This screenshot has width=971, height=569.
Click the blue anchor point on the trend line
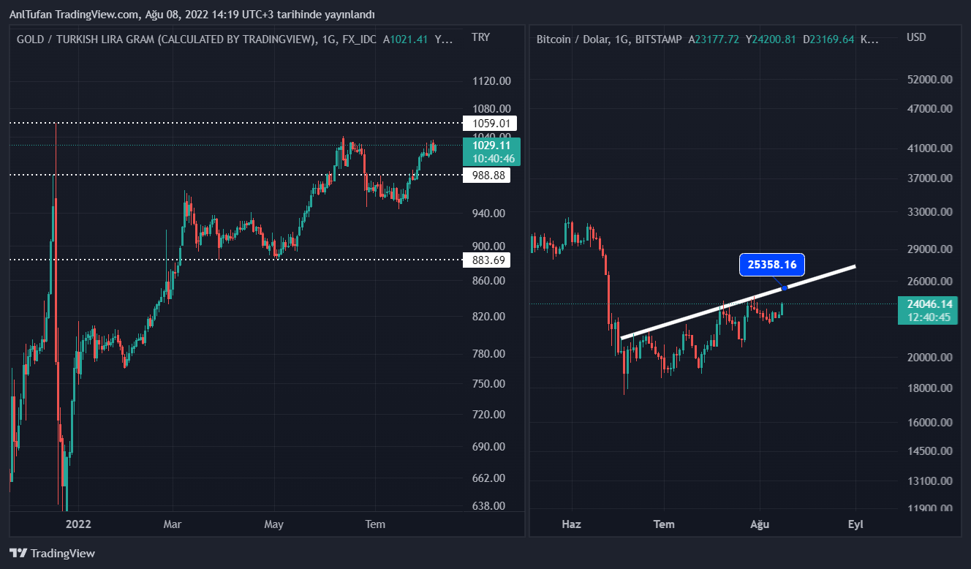(785, 288)
